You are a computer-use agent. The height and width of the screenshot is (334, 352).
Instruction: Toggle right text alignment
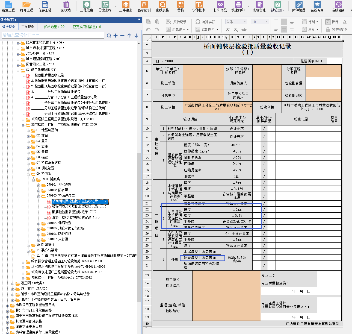pyautogui.click(x=292, y=30)
